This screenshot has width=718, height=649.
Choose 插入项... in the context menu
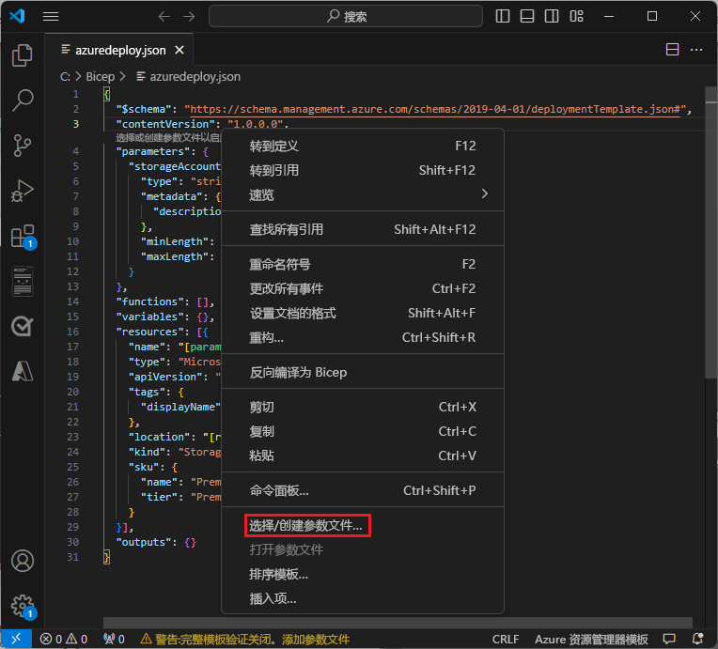pyautogui.click(x=363, y=598)
